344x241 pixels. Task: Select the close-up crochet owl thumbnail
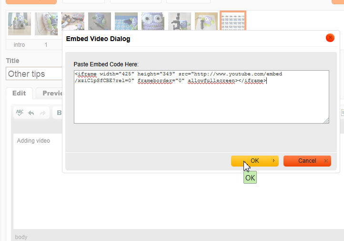(x=153, y=21)
